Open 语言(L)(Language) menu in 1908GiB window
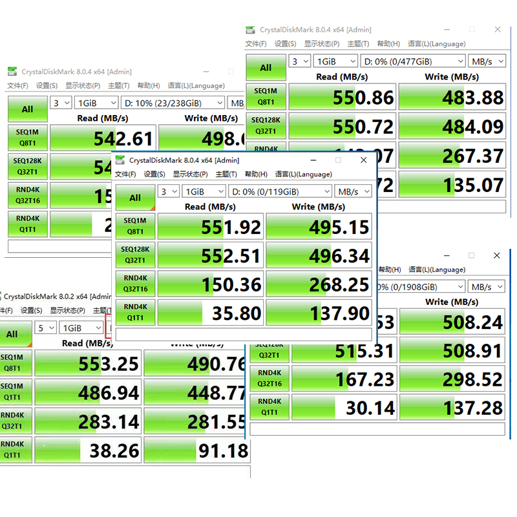Viewport: 517px width, 517px height. 437,269
